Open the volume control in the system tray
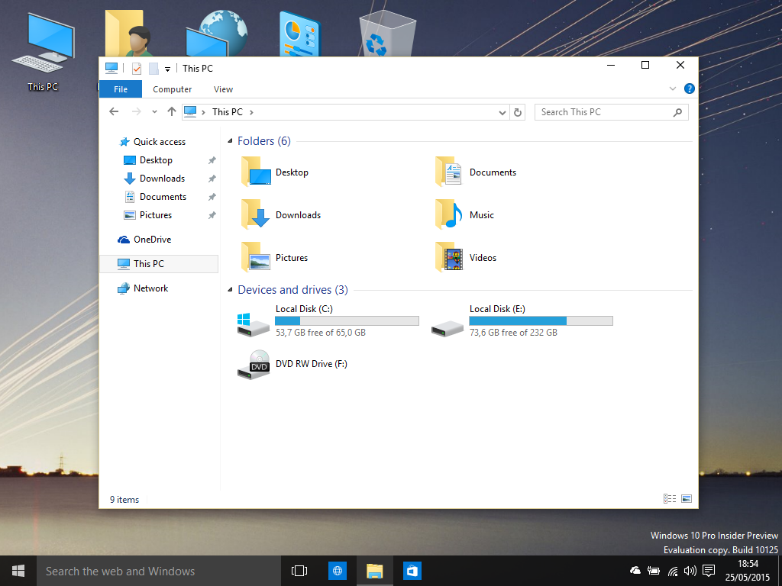782x586 pixels. coord(690,571)
